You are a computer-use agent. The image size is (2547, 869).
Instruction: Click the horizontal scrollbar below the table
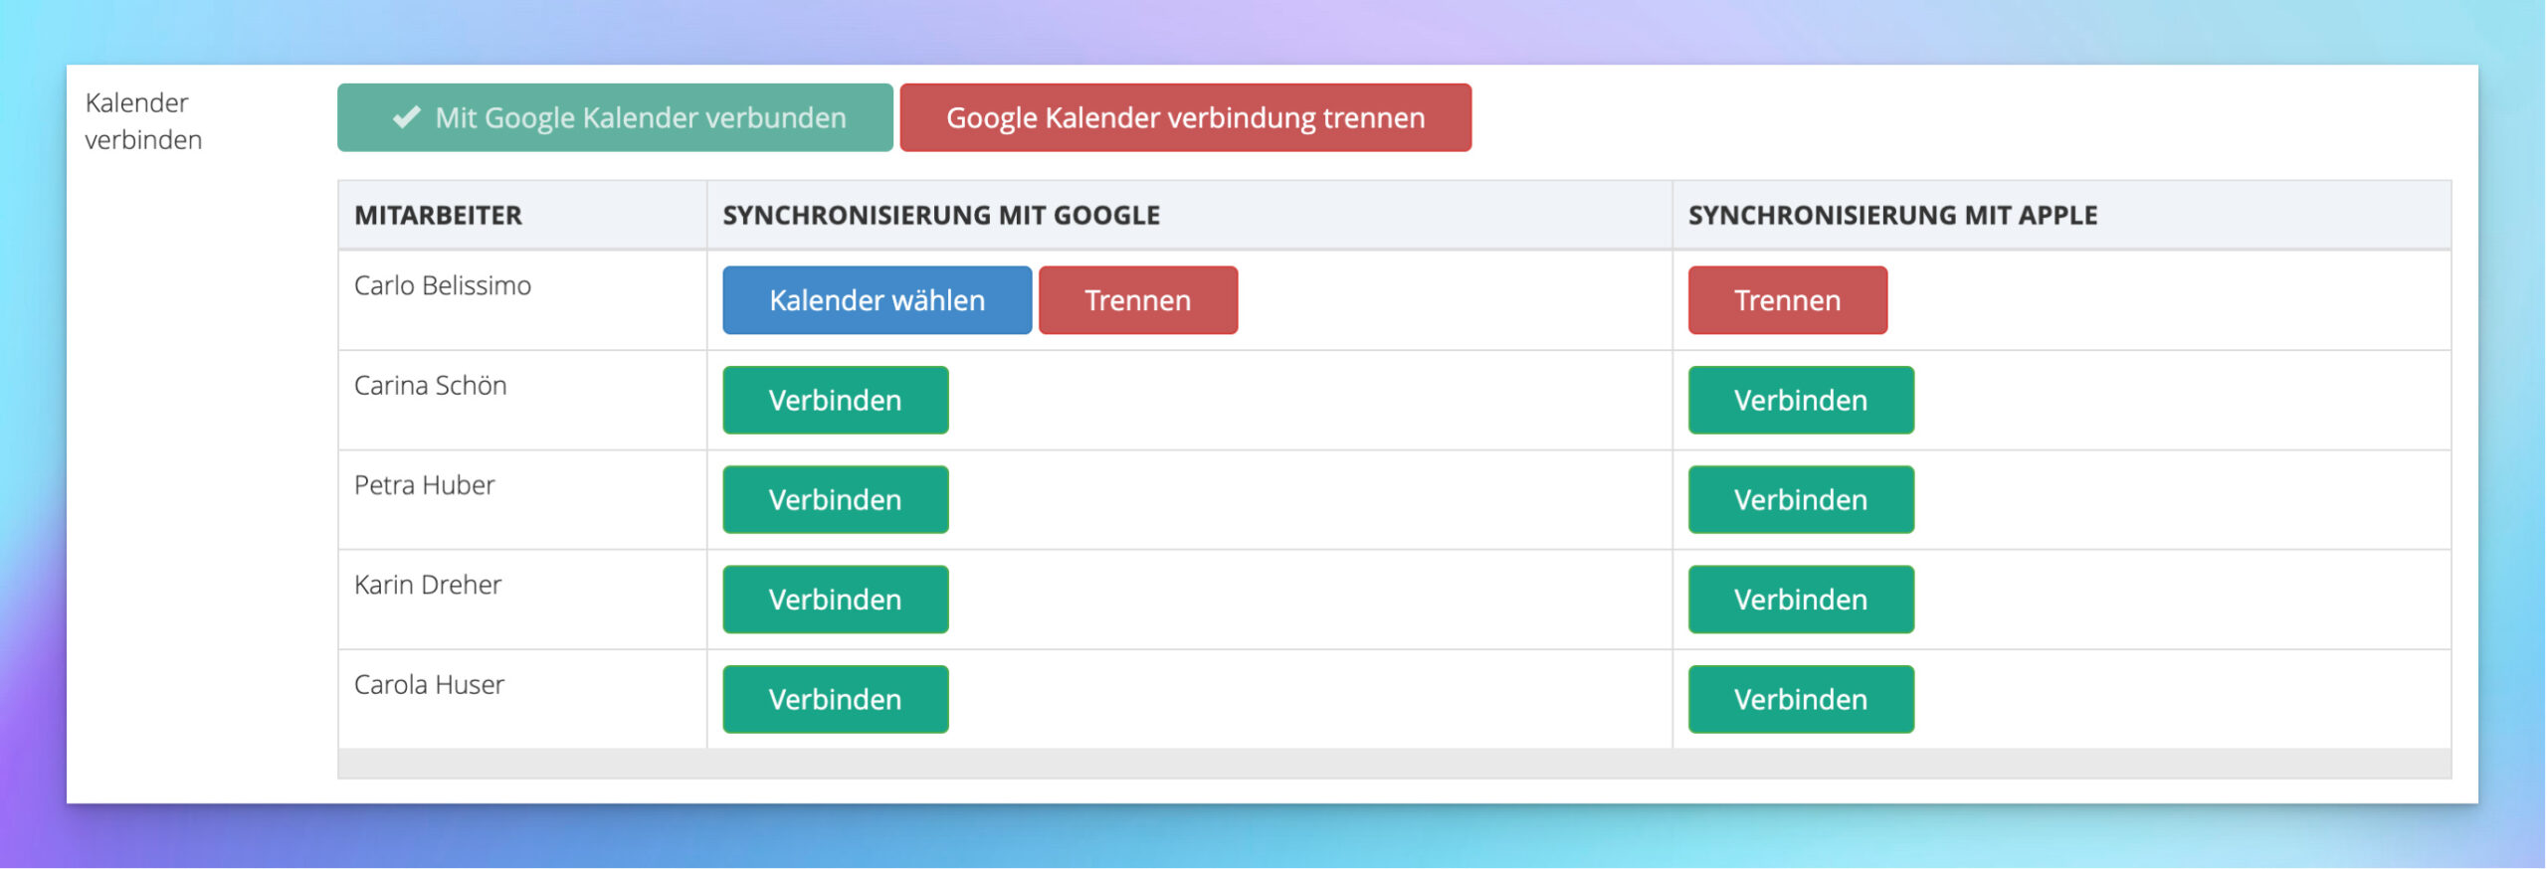[x=1393, y=764]
